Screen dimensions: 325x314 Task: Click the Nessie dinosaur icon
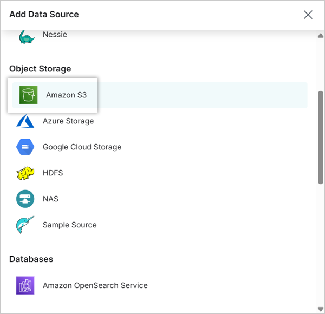click(27, 37)
